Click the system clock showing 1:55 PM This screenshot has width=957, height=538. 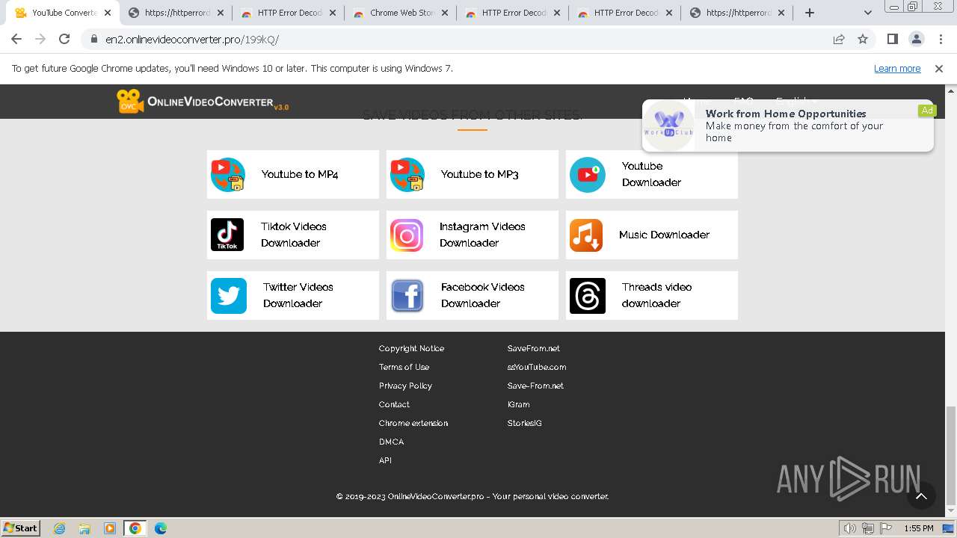[x=918, y=528]
